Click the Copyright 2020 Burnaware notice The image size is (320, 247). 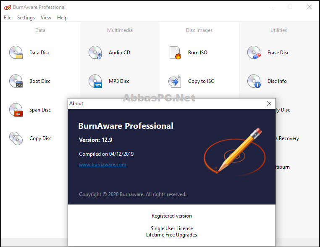[133, 194]
